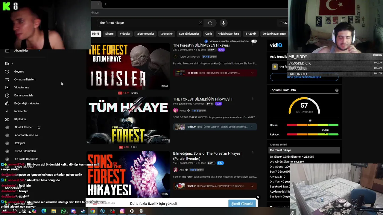Viewport: 383px width, 215px height.
Task: Open a new browser tab with plus
Action: coord(106,4)
